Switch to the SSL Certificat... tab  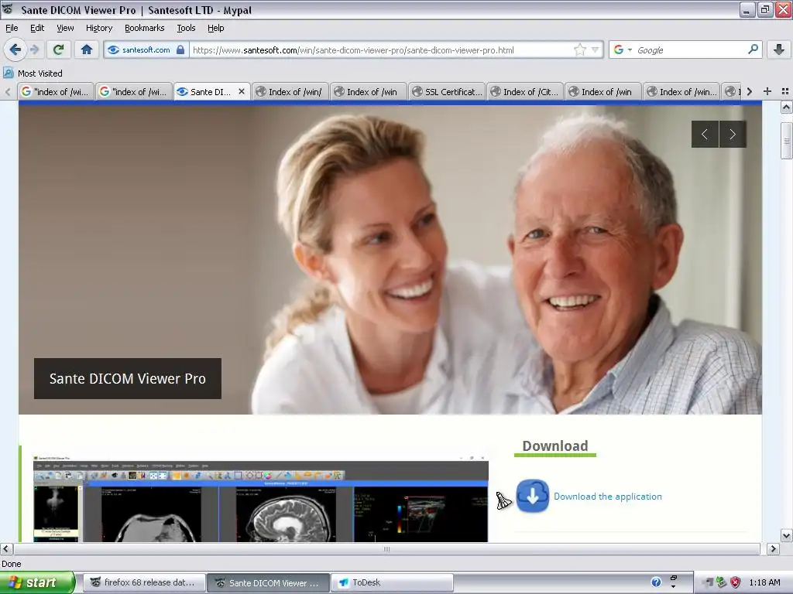click(x=446, y=91)
